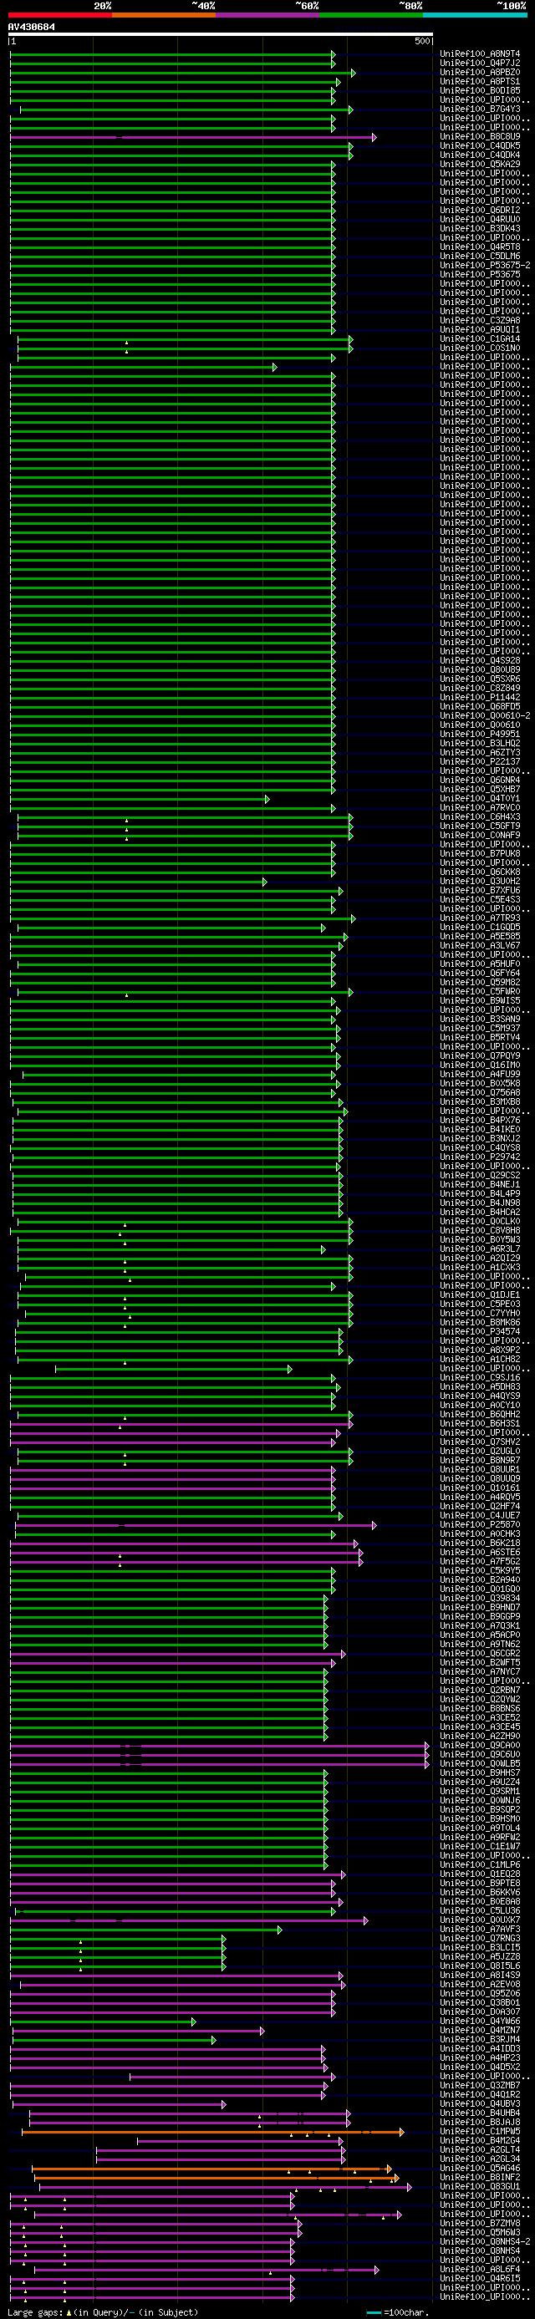Click the UniRef100_Q83GU1 label
Screen dimensions: 535x2319
[x=480, y=2187]
